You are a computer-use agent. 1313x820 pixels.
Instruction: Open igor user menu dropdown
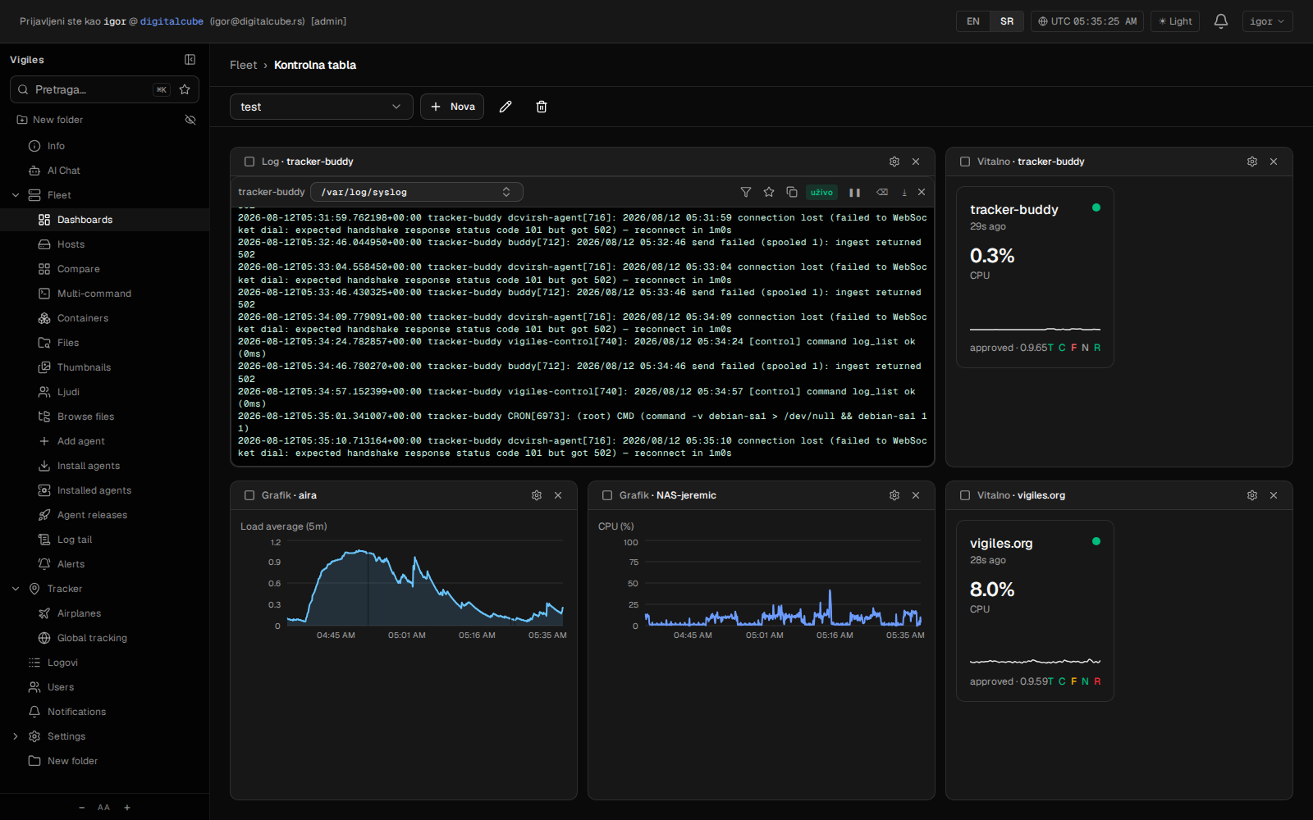tap(1267, 21)
